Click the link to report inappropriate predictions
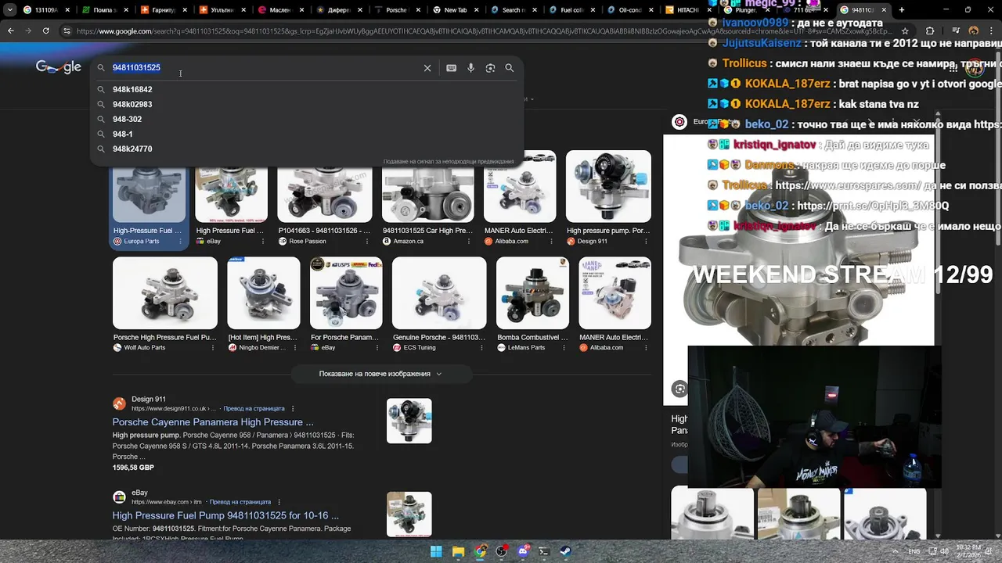This screenshot has width=1002, height=563. 449,162
